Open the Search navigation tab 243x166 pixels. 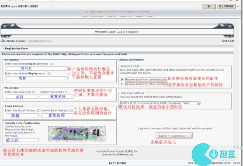click(139, 17)
